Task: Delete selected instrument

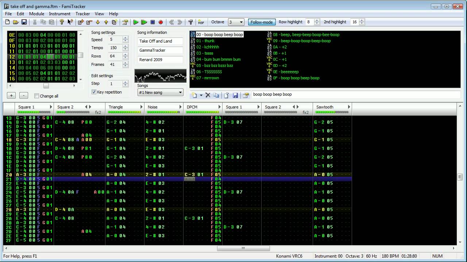Action: [x=208, y=95]
